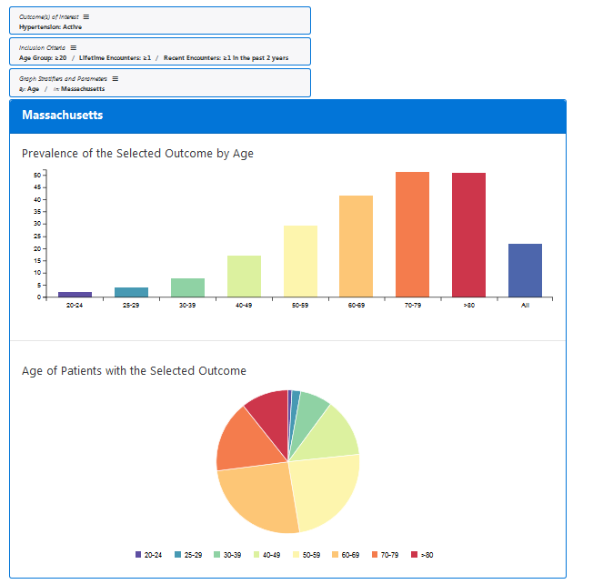
Task: Click the >80 red bar
Action: [x=468, y=235]
